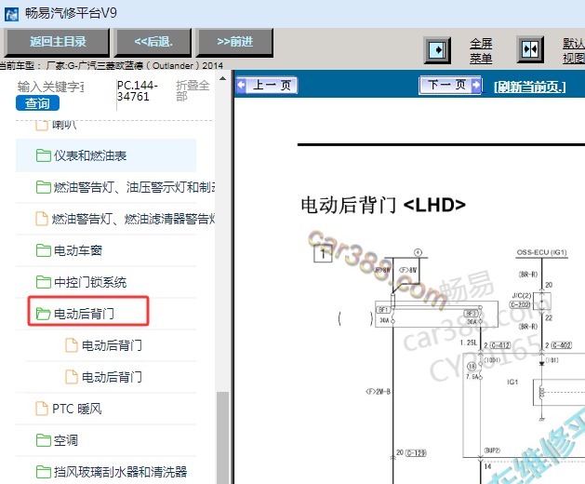Click folder icon of 仪表和燃油表

click(x=44, y=155)
